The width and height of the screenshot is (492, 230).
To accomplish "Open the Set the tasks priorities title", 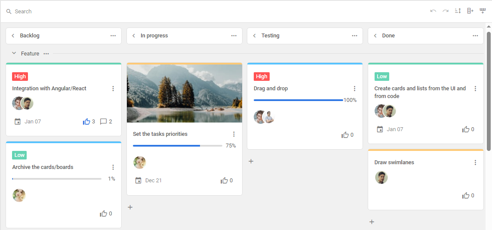I will (160, 134).
